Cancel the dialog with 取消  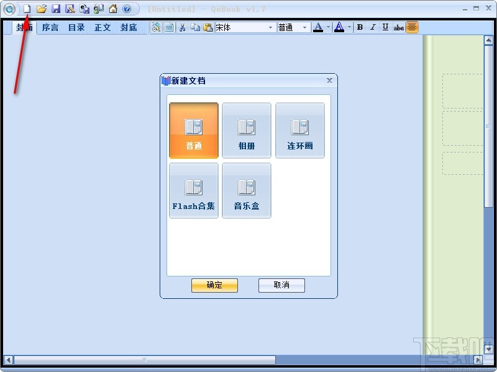click(x=281, y=285)
